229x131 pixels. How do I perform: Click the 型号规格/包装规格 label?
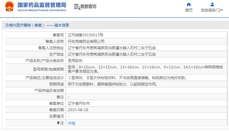[x=48, y=69]
